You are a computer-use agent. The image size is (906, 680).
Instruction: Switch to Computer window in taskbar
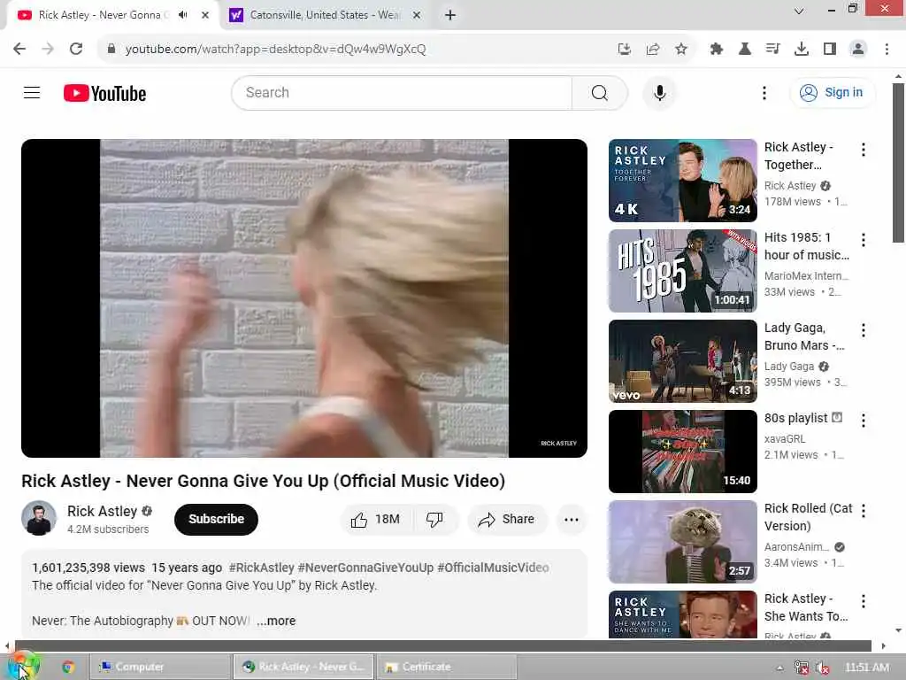click(161, 667)
